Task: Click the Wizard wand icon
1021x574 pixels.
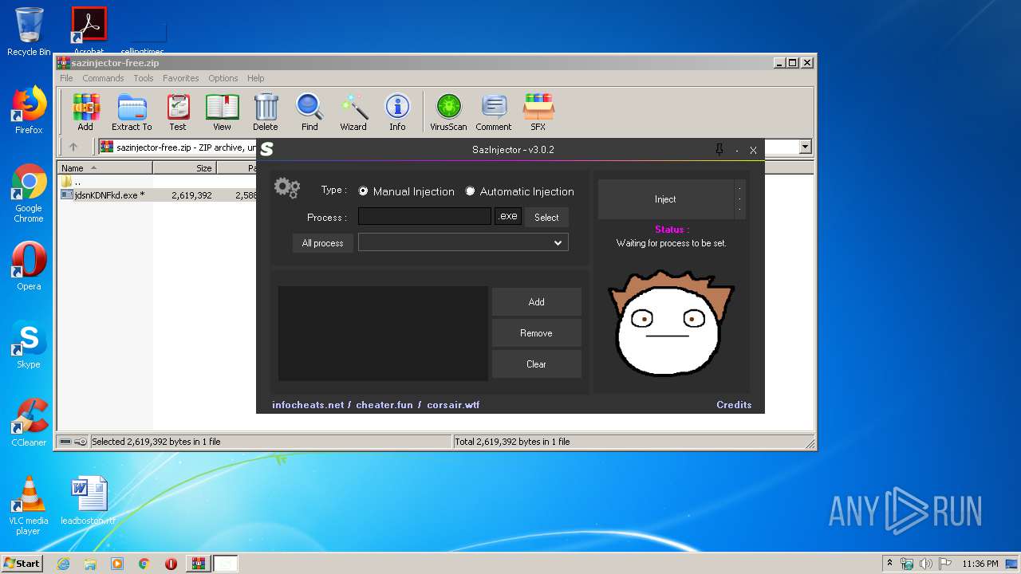Action: click(353, 112)
